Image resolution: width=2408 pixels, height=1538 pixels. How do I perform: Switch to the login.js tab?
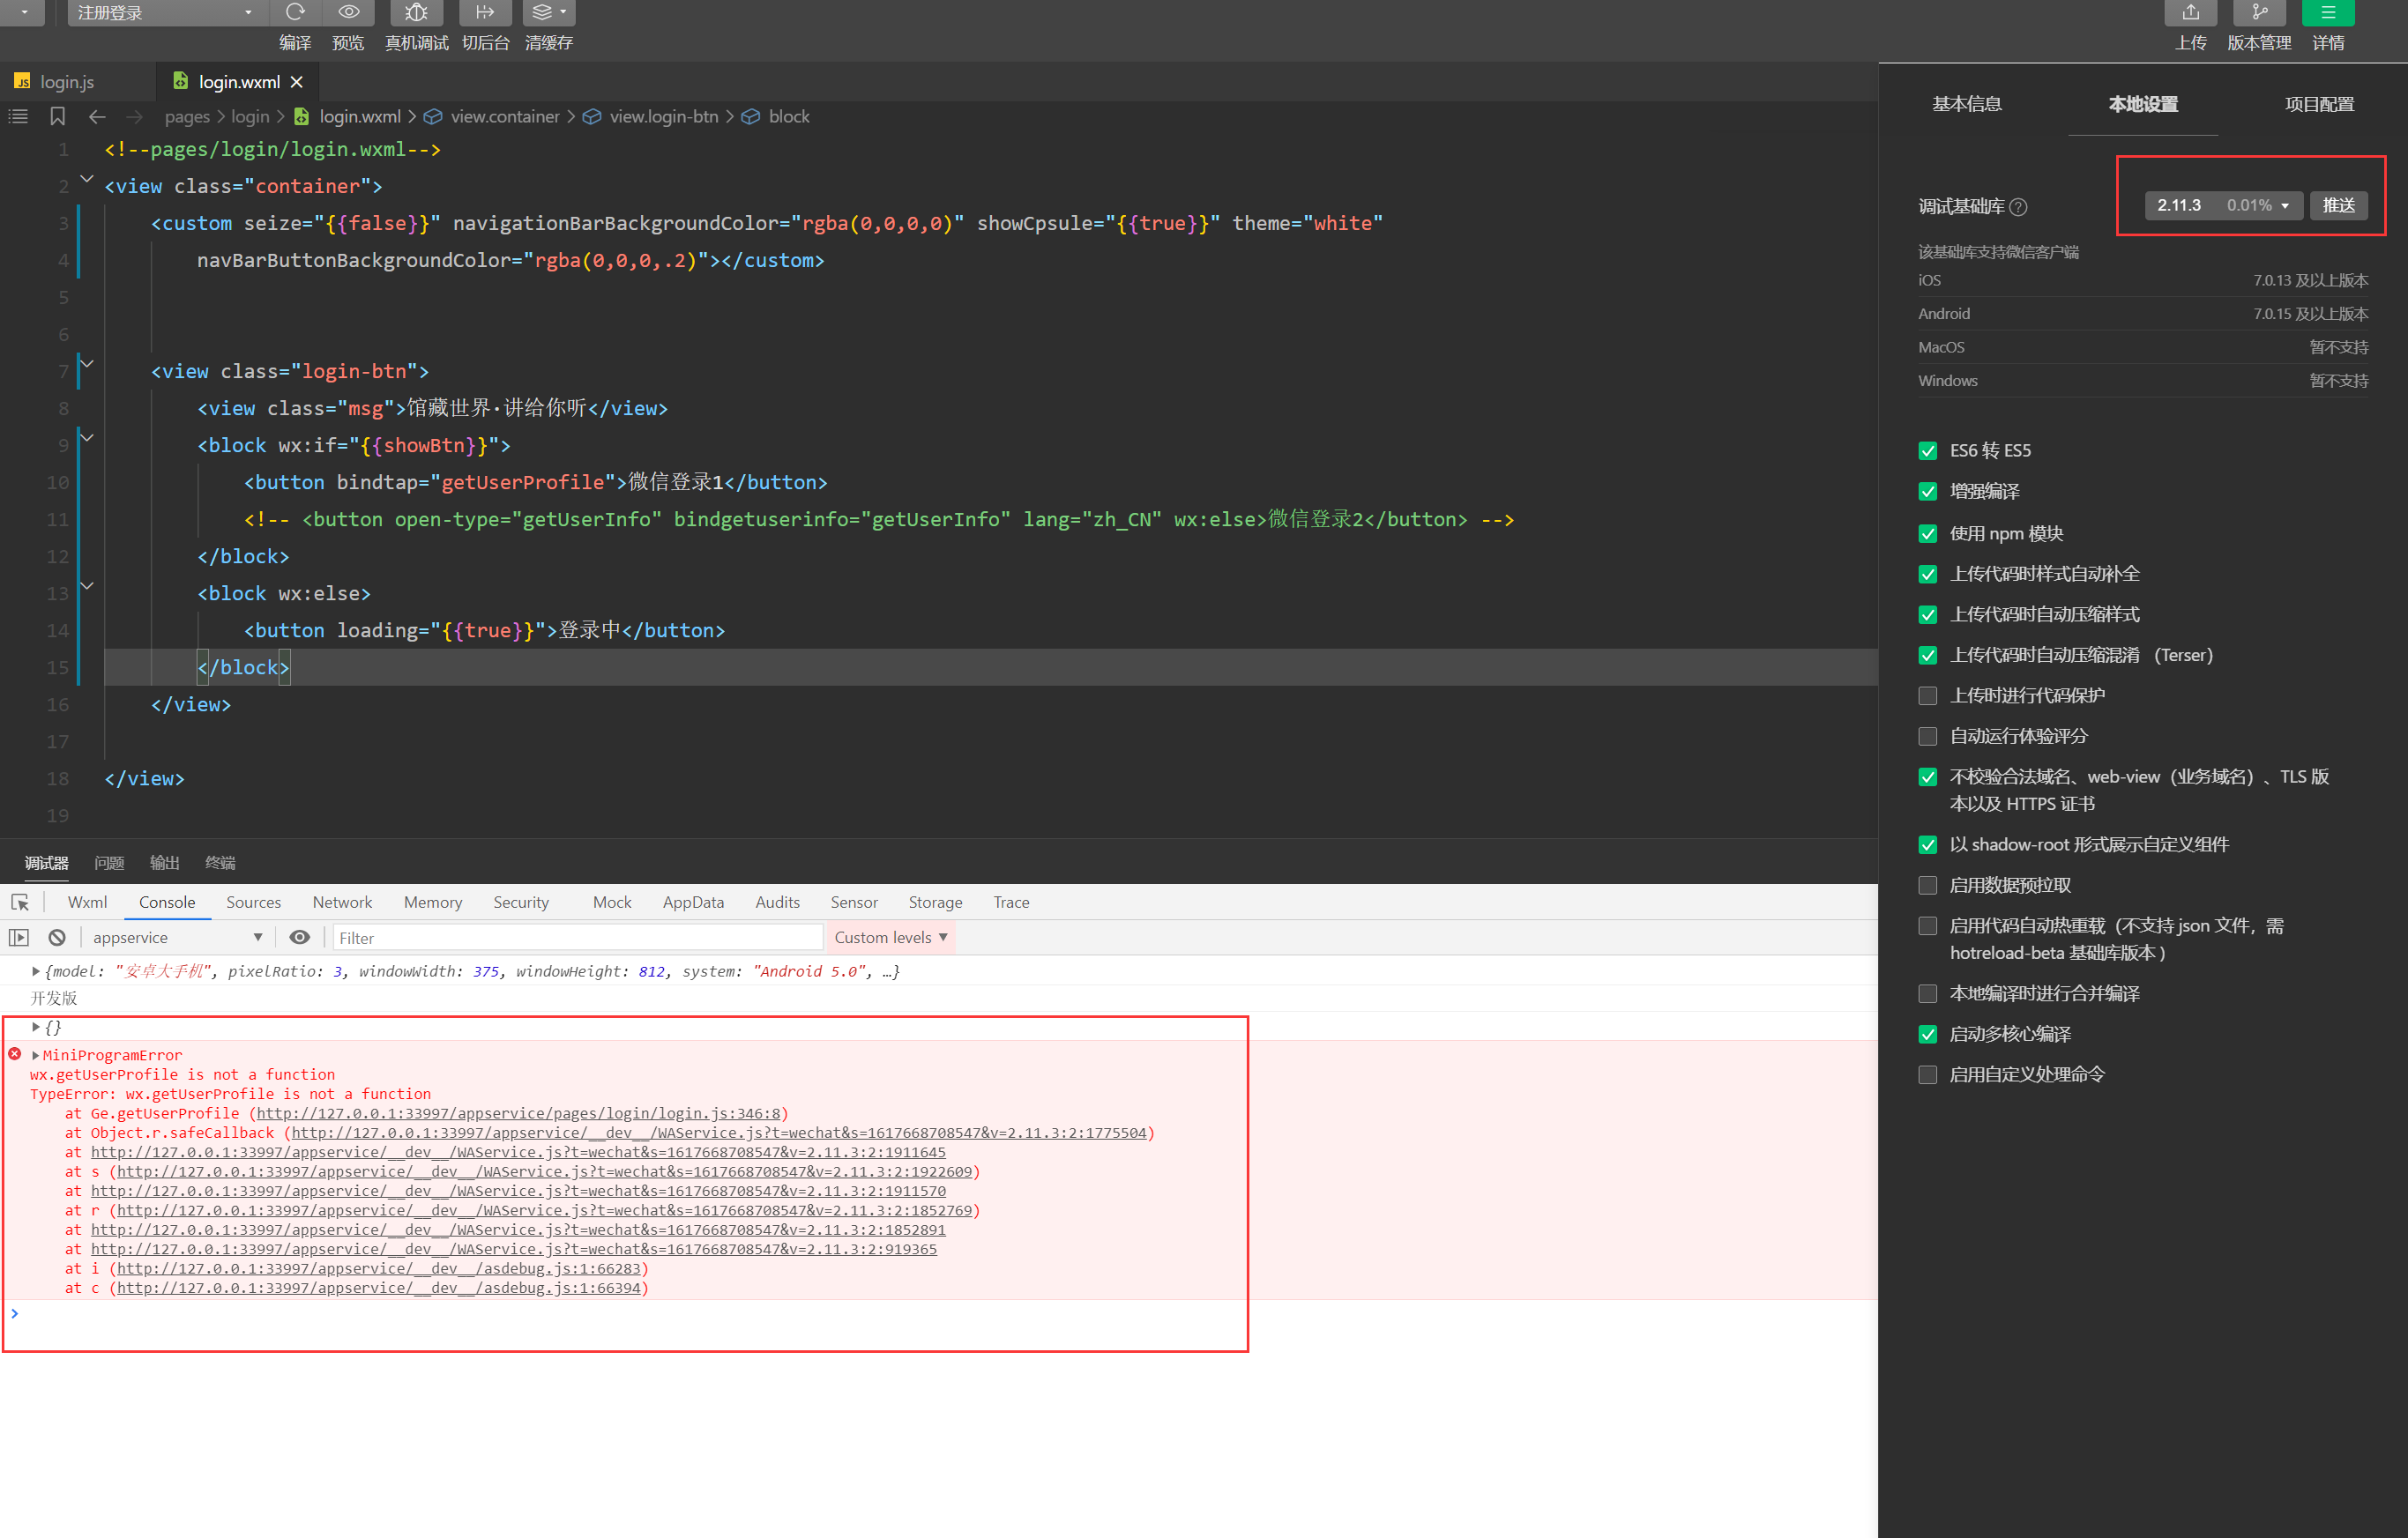pos(66,82)
